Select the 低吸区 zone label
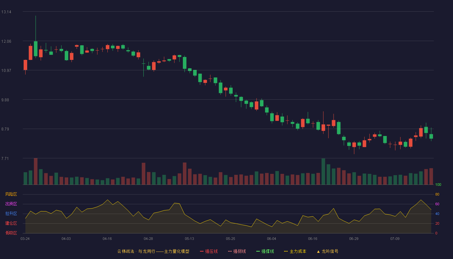The height and width of the screenshot is (259, 453). pyautogui.click(x=11, y=233)
